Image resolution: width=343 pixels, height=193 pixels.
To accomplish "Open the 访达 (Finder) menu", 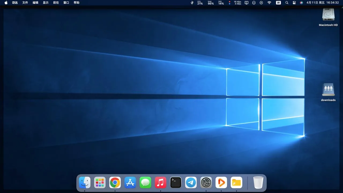I will pos(15,3).
